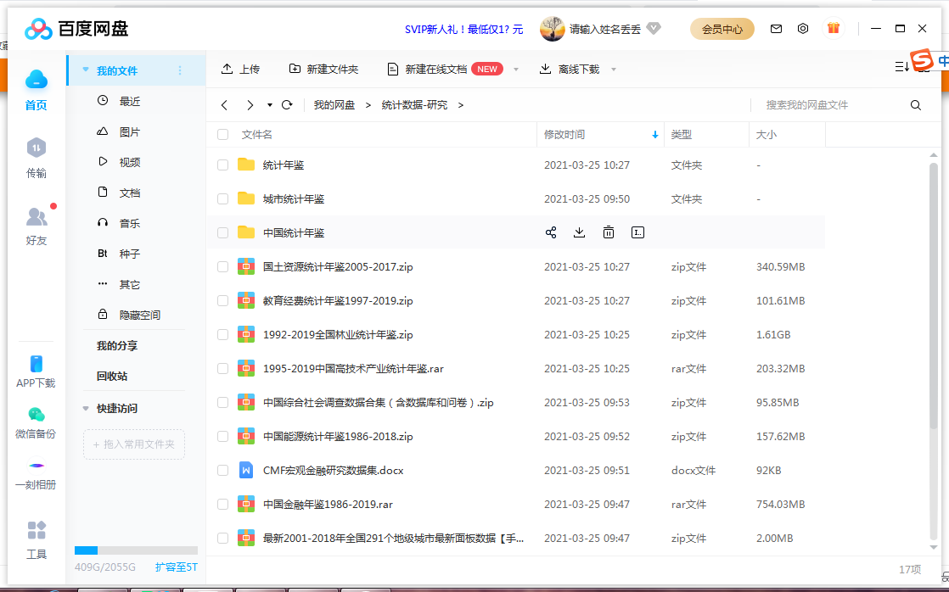
Task: Open the 统计年鉴 folder icon
Action: pos(245,165)
